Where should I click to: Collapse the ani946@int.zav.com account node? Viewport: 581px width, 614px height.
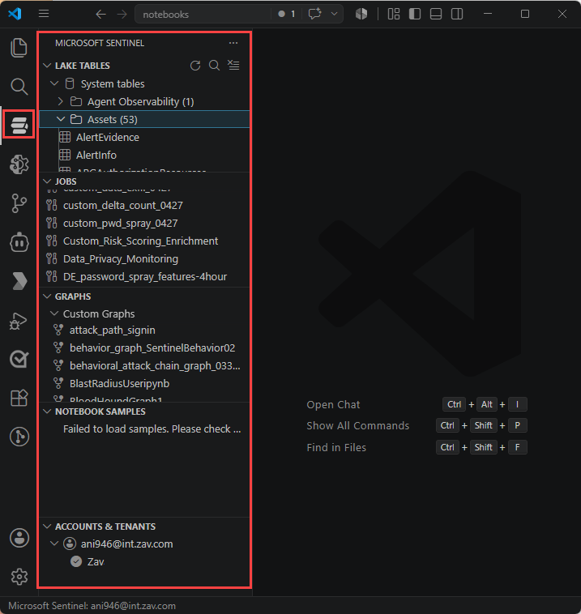point(54,544)
